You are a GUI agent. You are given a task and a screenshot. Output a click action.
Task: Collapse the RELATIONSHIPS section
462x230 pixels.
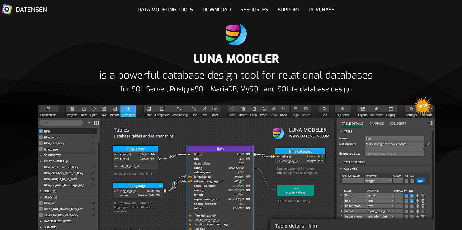41,161
